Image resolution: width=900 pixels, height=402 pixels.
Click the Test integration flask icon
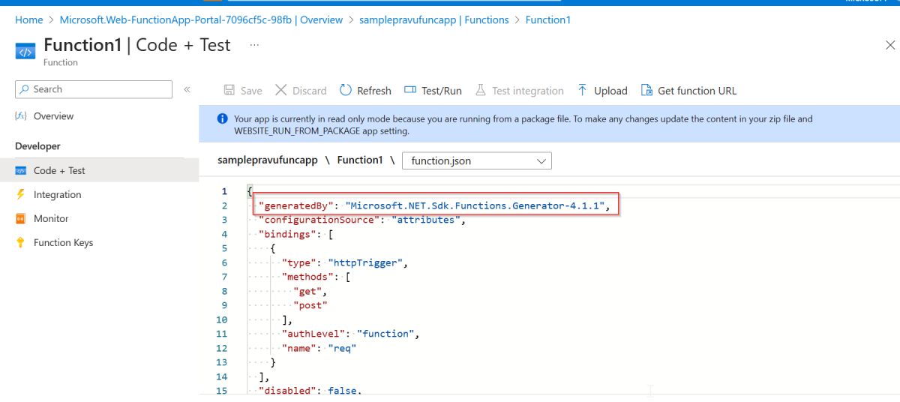coord(481,90)
